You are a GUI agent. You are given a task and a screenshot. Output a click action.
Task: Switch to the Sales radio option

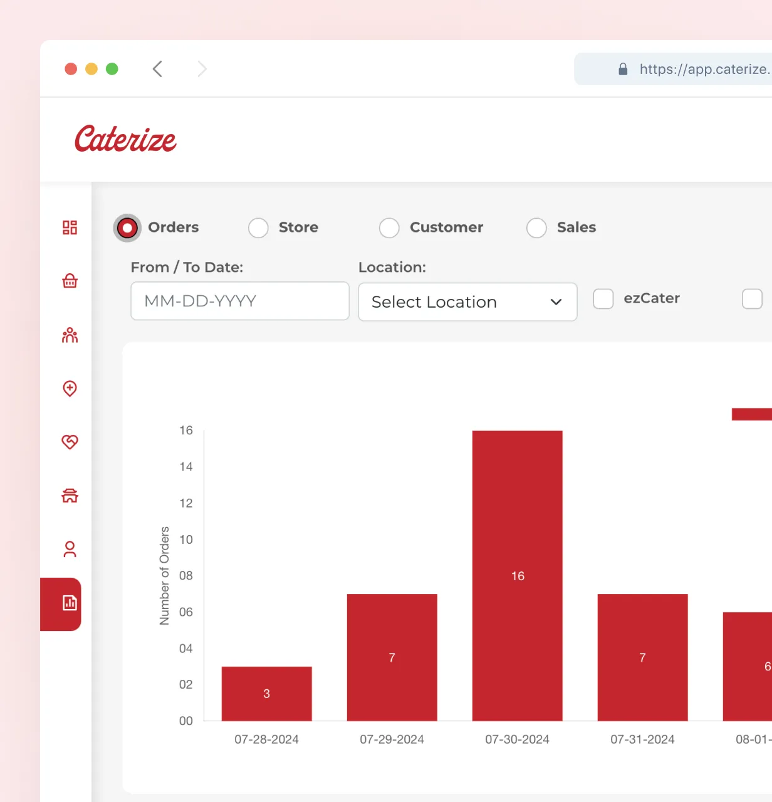[x=536, y=228]
